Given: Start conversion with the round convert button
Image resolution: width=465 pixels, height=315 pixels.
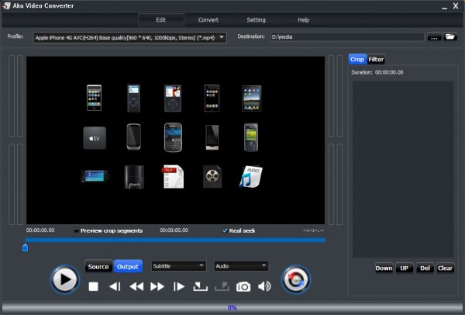Looking at the screenshot, I should pyautogui.click(x=295, y=279).
